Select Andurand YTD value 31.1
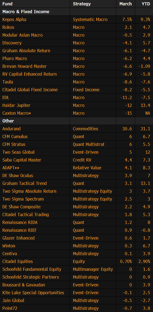 click(x=146, y=129)
